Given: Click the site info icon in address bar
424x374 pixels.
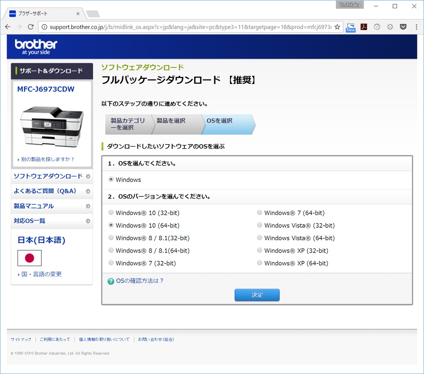Looking at the screenshot, I should click(x=44, y=27).
